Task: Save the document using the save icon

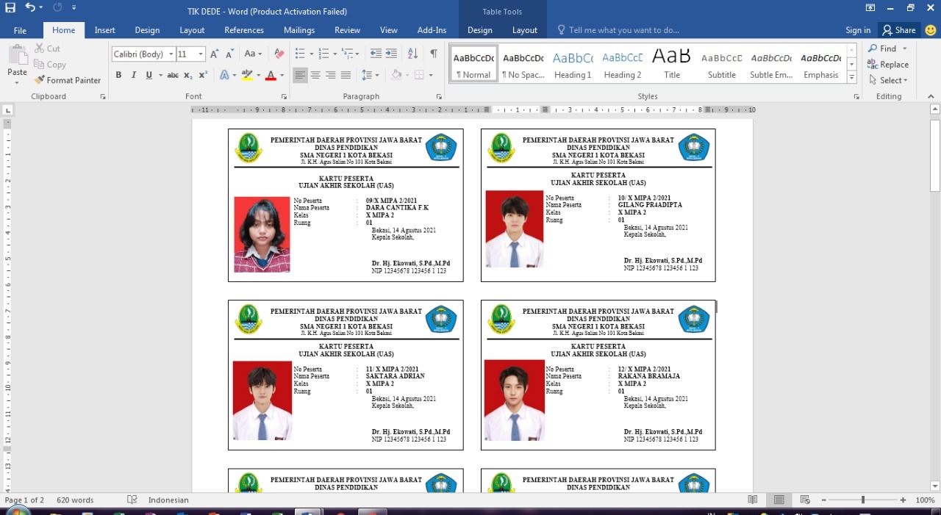Action: pos(10,8)
